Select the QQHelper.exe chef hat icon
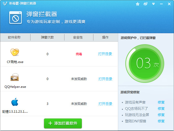 point(15,77)
